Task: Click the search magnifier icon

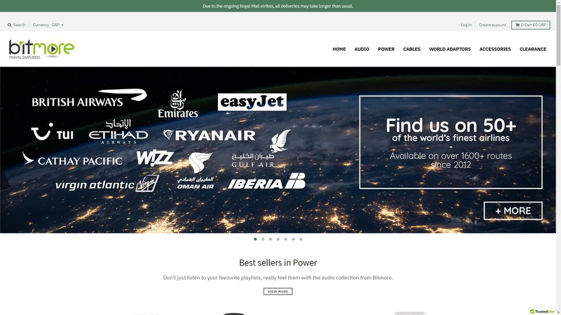Action: [9, 25]
